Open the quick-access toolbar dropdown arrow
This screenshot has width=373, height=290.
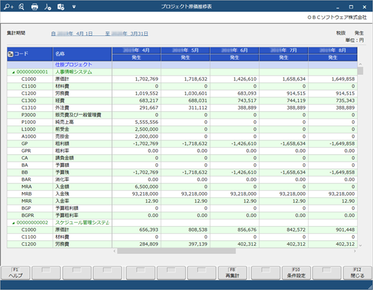coord(74,7)
